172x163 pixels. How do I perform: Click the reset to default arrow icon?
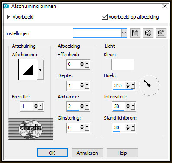click(161, 33)
